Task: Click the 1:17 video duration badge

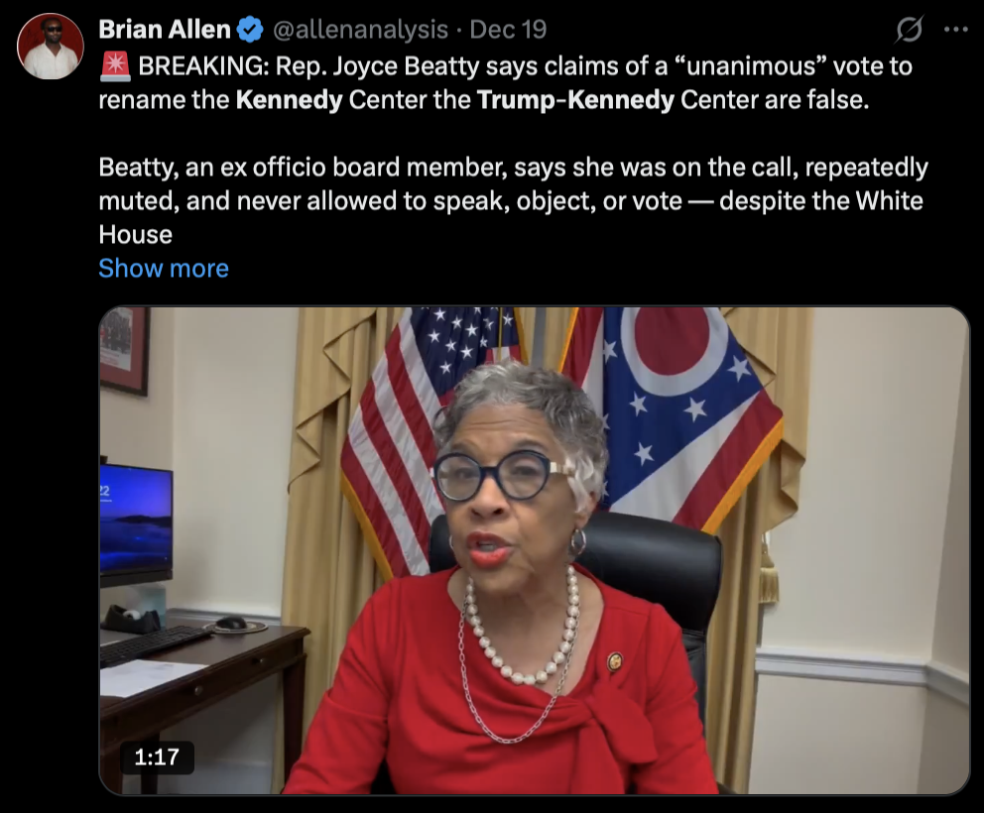Action: [157, 757]
